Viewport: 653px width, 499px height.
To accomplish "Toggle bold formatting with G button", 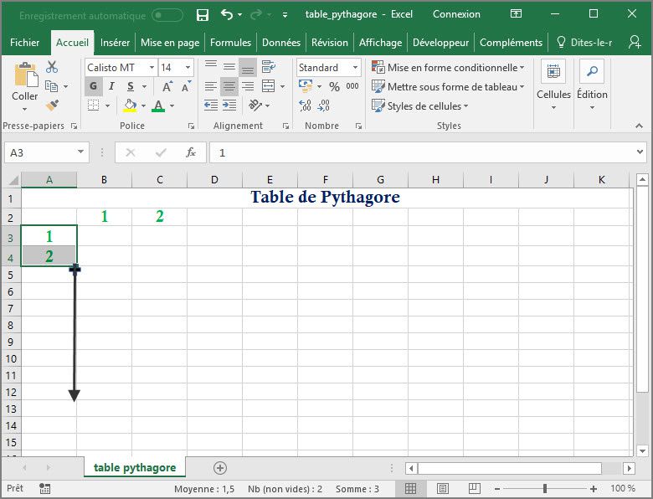I will coord(93,86).
